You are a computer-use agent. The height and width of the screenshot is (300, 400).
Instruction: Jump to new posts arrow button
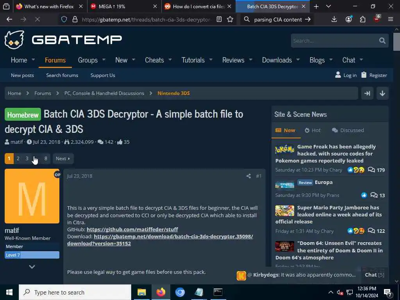point(367,93)
